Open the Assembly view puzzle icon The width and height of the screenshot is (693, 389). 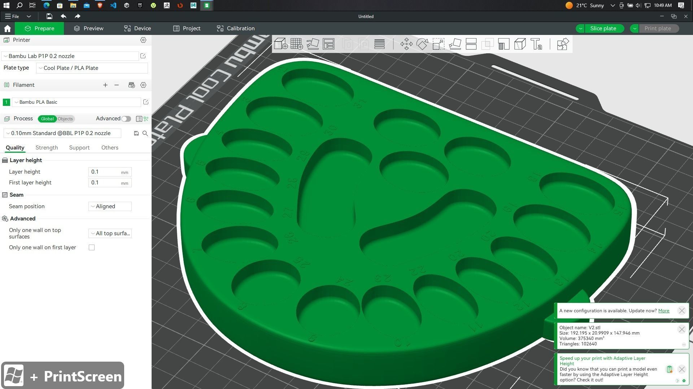562,44
